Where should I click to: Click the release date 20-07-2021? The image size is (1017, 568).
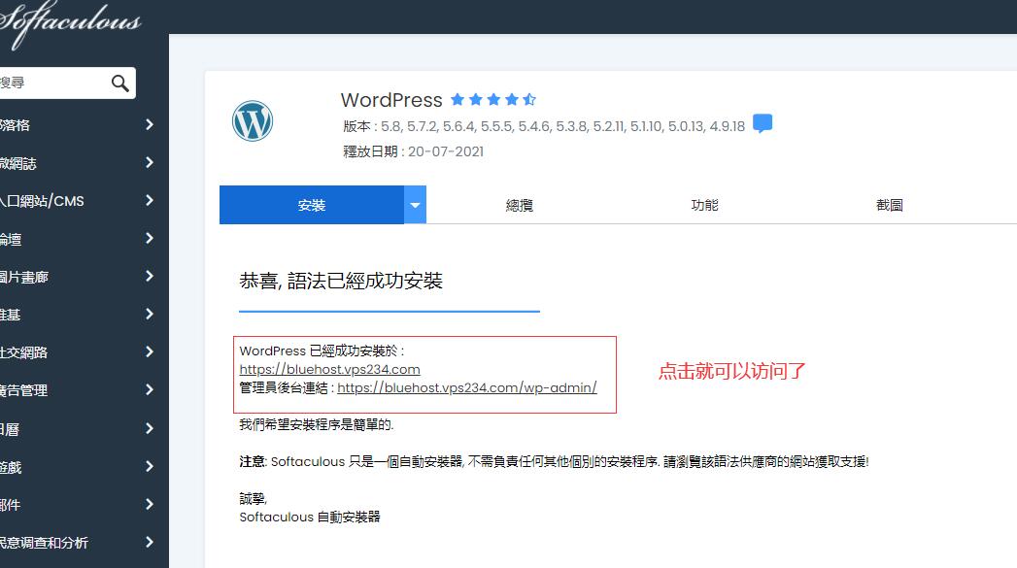(x=446, y=151)
